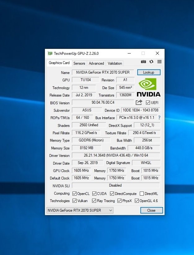Click the DirectX Support value 12 (12_1)
Screen dimensions: 194x255
coord(147,125)
